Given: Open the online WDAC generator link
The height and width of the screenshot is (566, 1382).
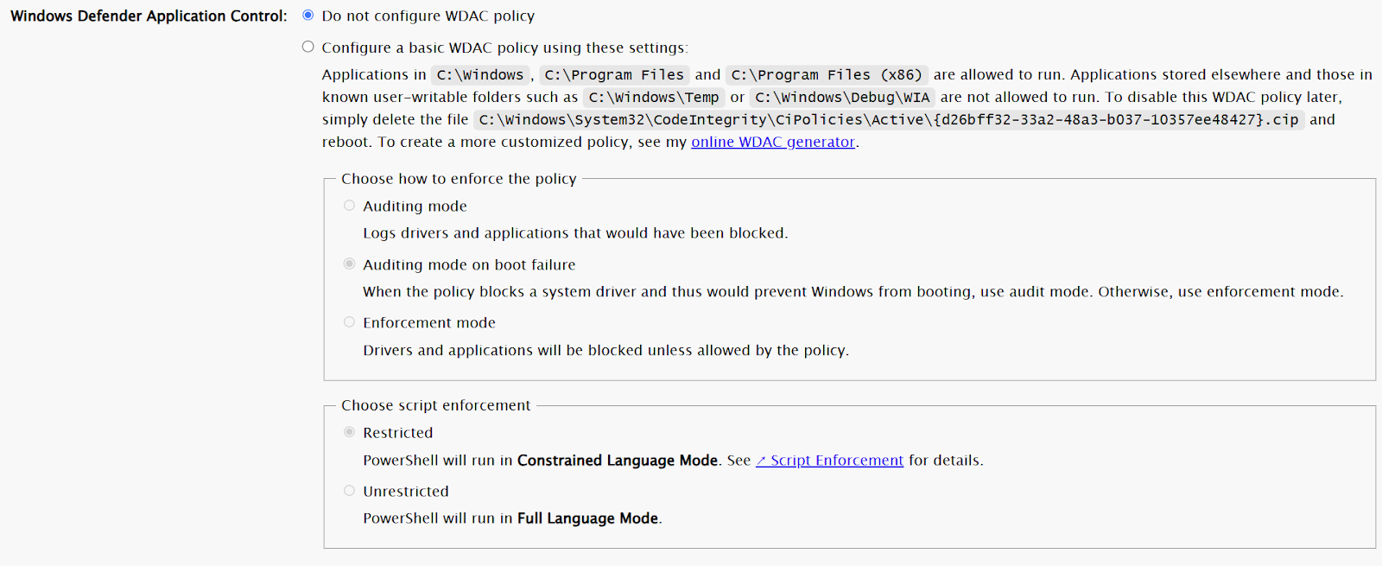Looking at the screenshot, I should (x=772, y=142).
